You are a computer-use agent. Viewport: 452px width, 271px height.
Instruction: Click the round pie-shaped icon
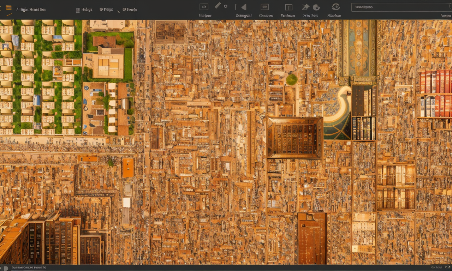[316, 7]
